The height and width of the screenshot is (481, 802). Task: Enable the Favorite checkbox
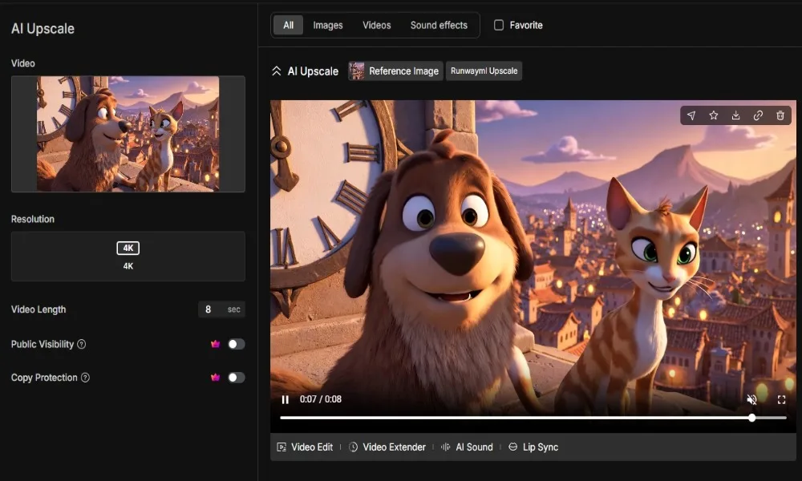499,25
